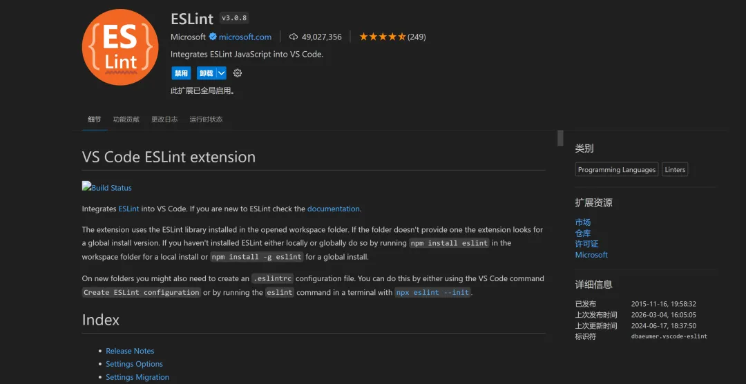Select the Programming Languages category tag
This screenshot has height=384, width=746.
(x=617, y=169)
